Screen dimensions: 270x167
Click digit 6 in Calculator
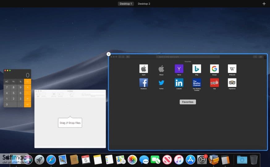click(20, 93)
